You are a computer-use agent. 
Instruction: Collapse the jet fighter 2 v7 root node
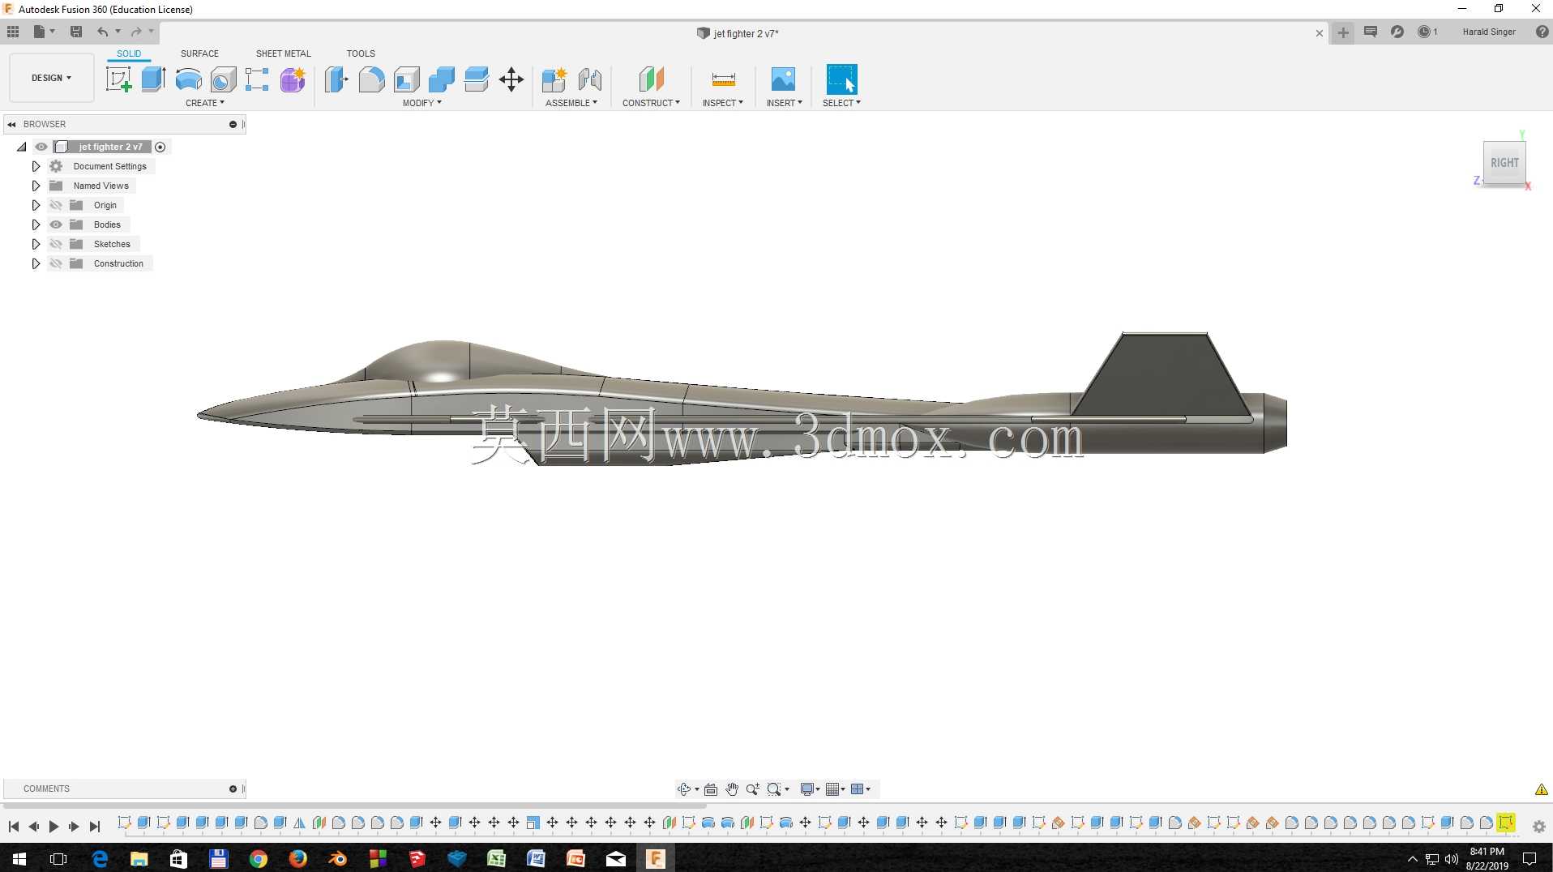(x=22, y=147)
